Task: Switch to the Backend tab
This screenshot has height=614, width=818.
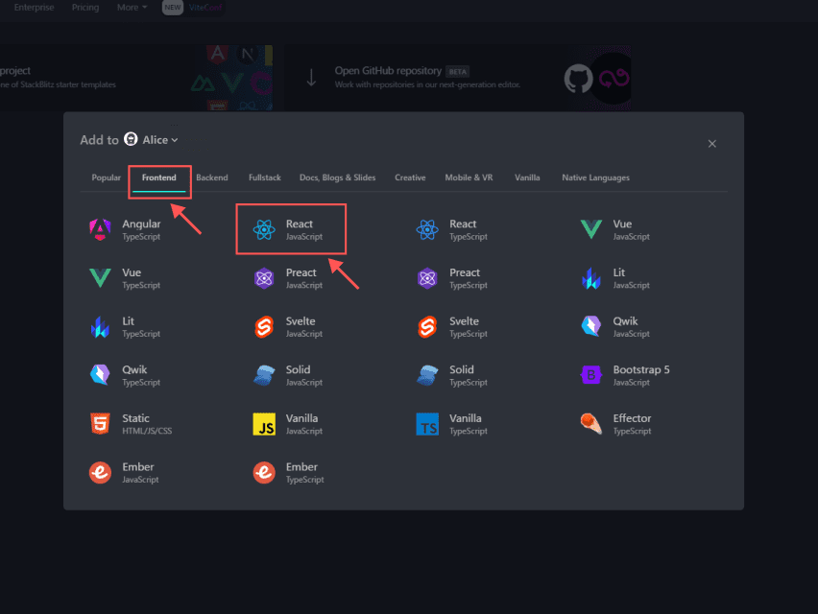Action: [x=212, y=177]
